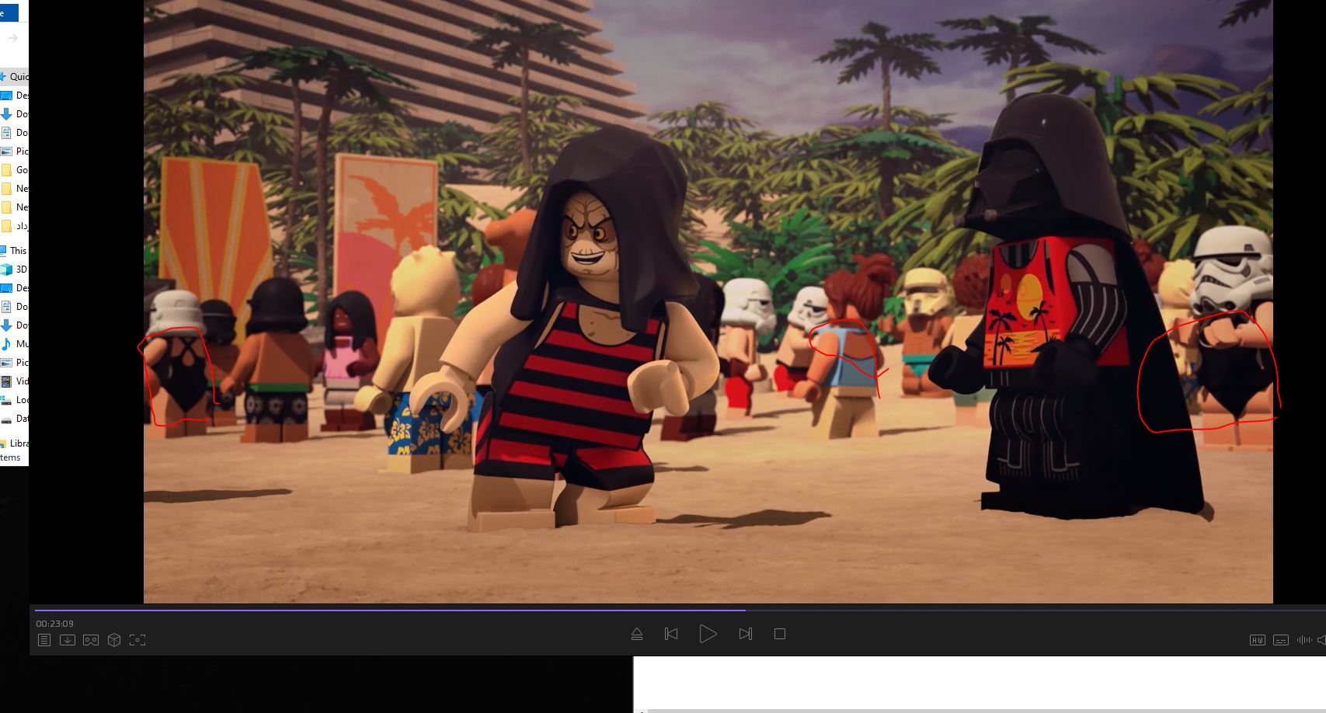Click the audio waveform icon
This screenshot has width=1326, height=713.
(x=1304, y=640)
